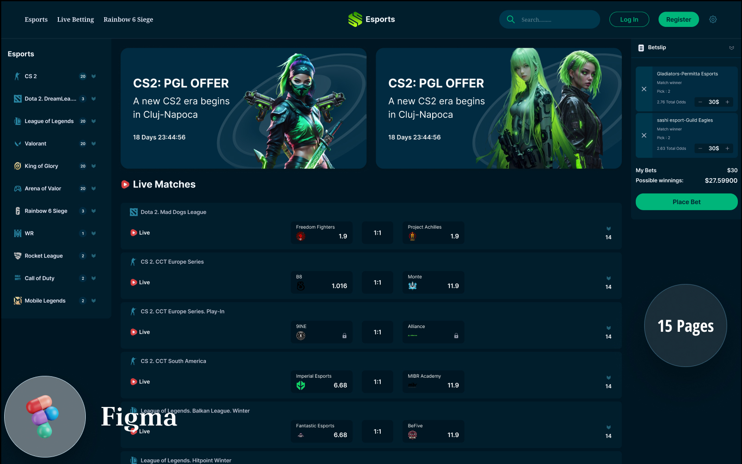Click the Rocket League sidebar icon
742x464 pixels.
coord(18,256)
